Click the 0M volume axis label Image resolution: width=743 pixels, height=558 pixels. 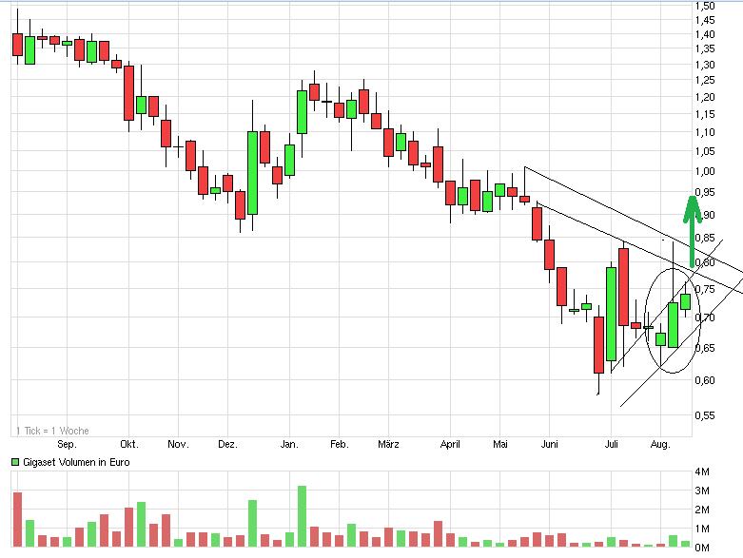point(702,548)
